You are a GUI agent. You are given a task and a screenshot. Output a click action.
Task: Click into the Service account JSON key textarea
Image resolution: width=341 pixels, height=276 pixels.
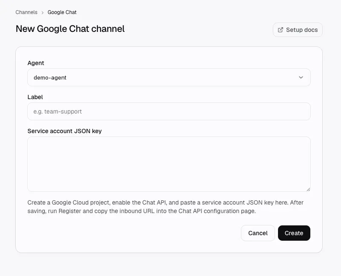(x=169, y=164)
